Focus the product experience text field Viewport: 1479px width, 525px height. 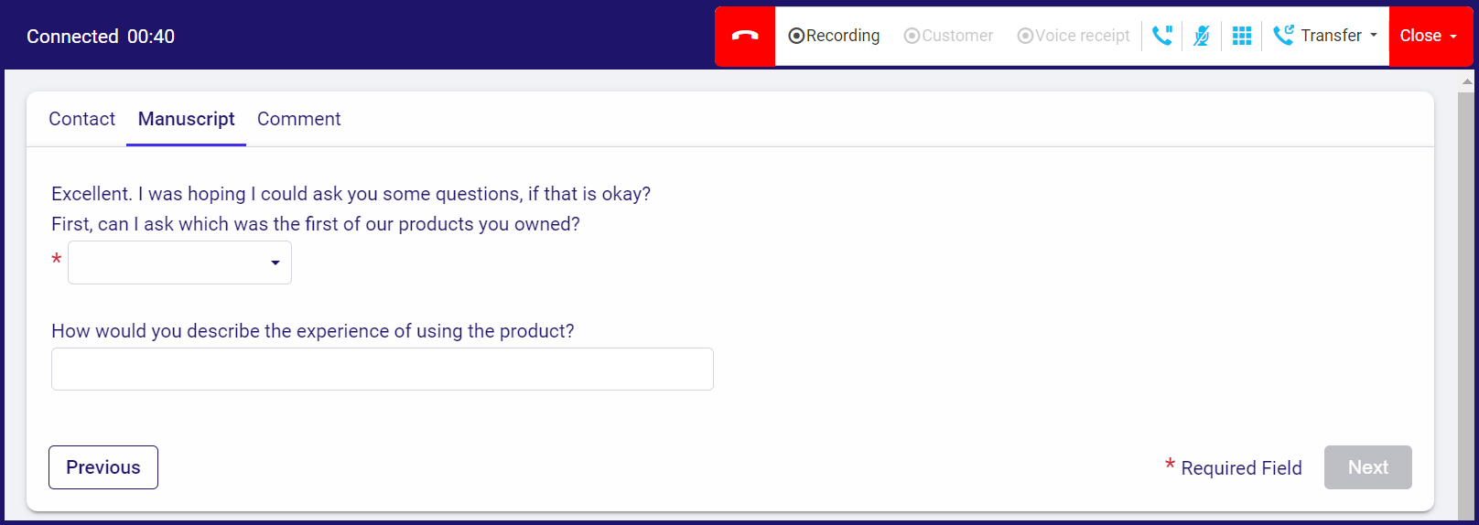tap(383, 370)
